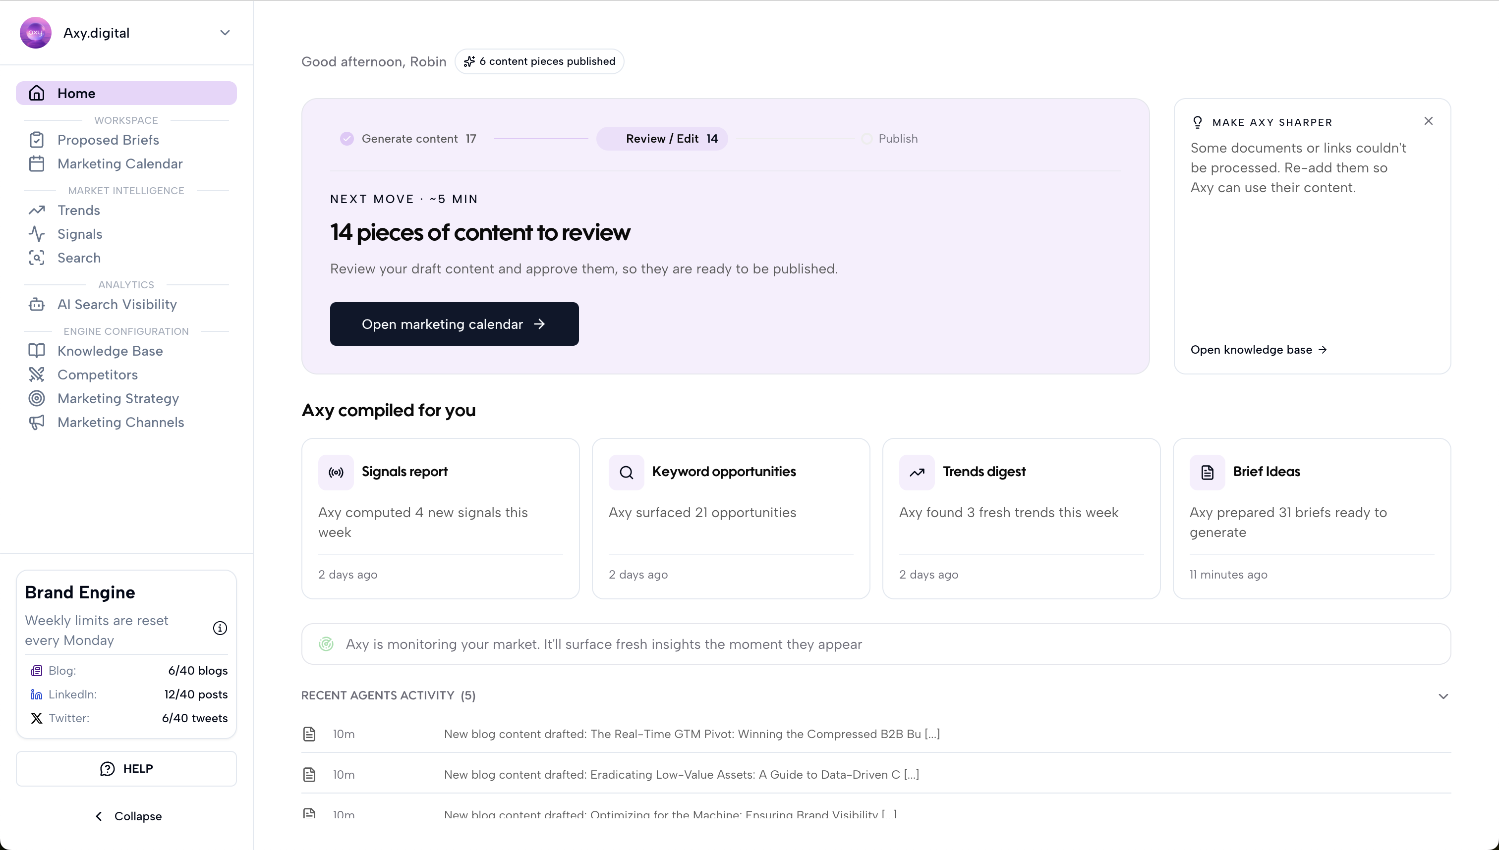
Task: Open the Trends digest card
Action: [1021, 519]
